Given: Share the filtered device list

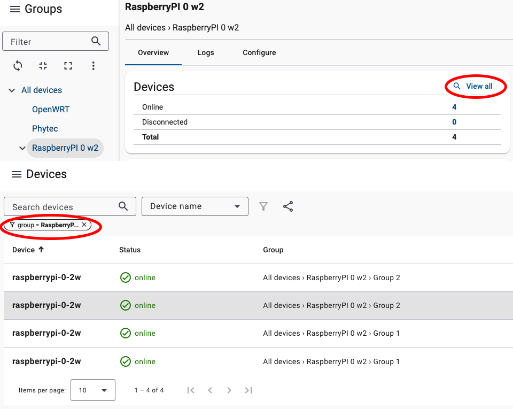Looking at the screenshot, I should 288,206.
